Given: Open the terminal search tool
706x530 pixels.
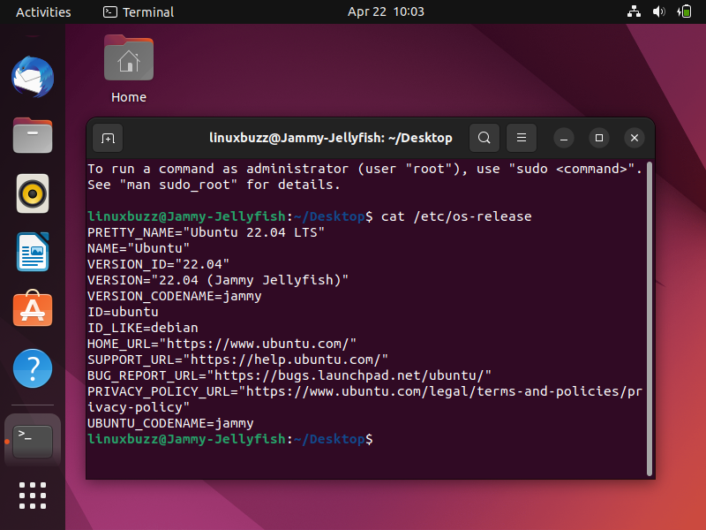Looking at the screenshot, I should [484, 138].
